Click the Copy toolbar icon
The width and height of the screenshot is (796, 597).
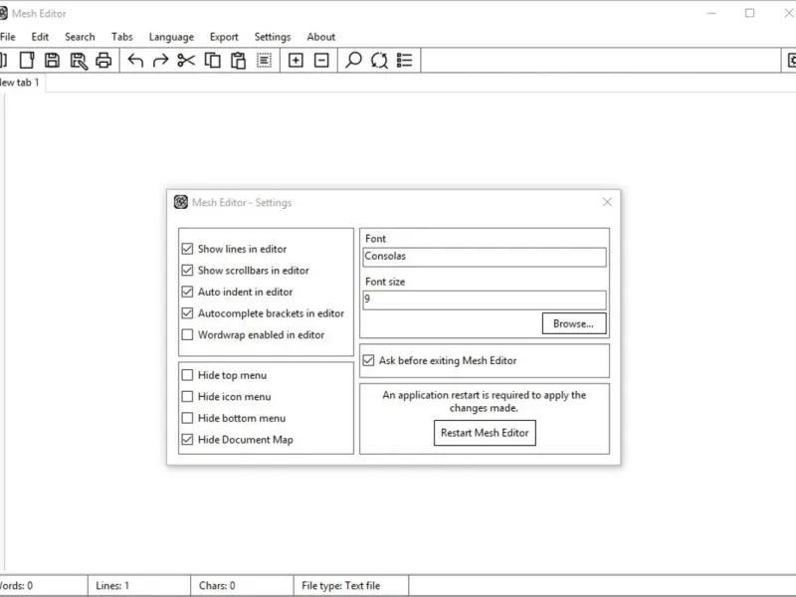coord(212,60)
